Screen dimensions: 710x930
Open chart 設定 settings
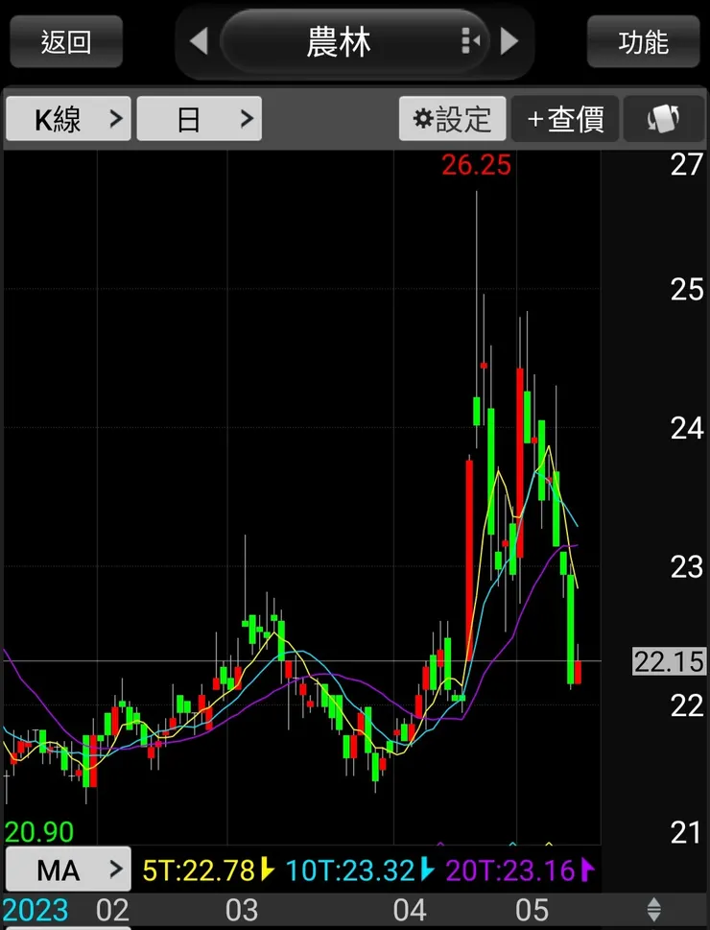(453, 119)
